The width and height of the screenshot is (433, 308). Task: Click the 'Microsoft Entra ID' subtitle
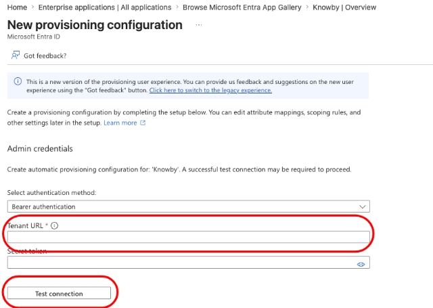click(33, 37)
